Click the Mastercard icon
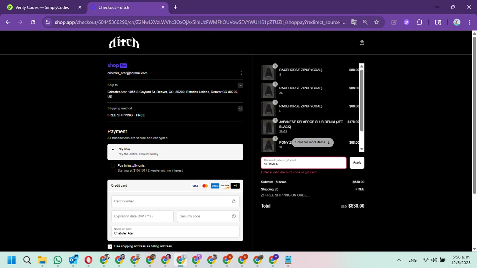 pos(205,186)
